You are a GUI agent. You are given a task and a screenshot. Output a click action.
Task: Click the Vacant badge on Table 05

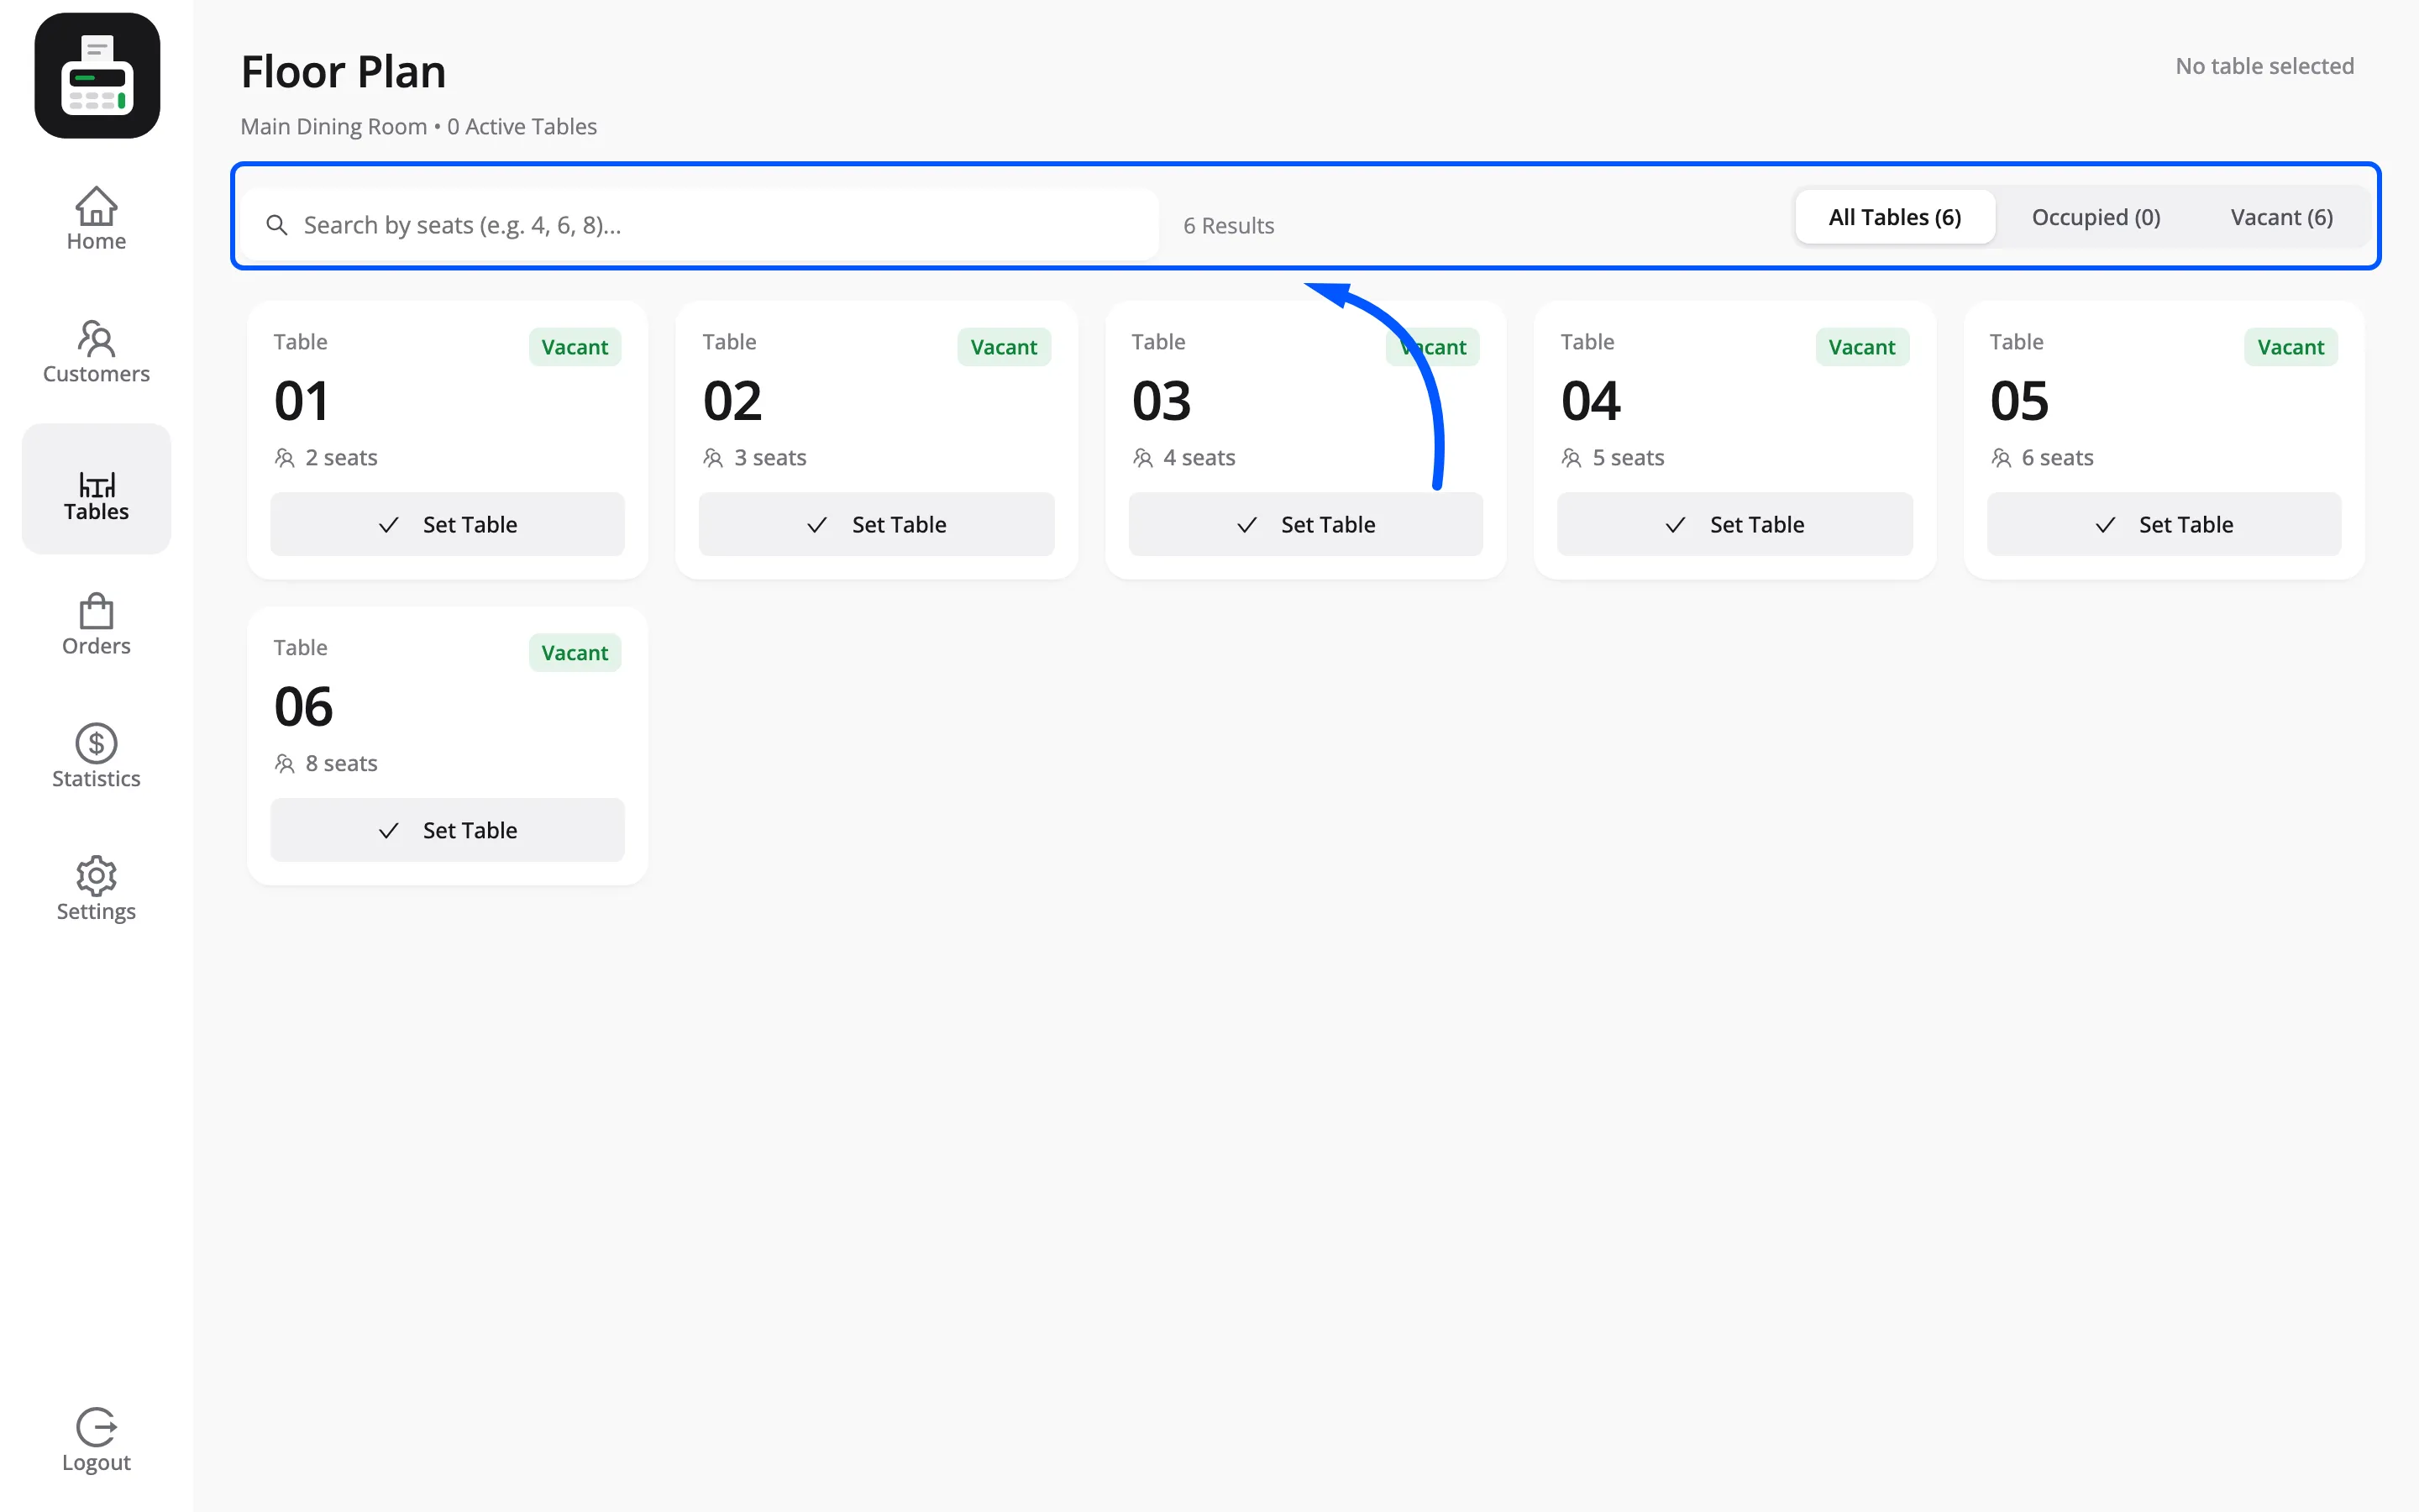tap(2291, 347)
